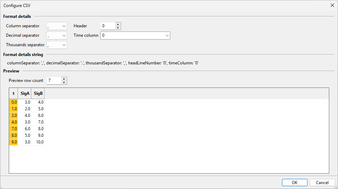This screenshot has height=189, width=338.
Task: Click the SigA cell showing 6.0
Action: (25, 129)
